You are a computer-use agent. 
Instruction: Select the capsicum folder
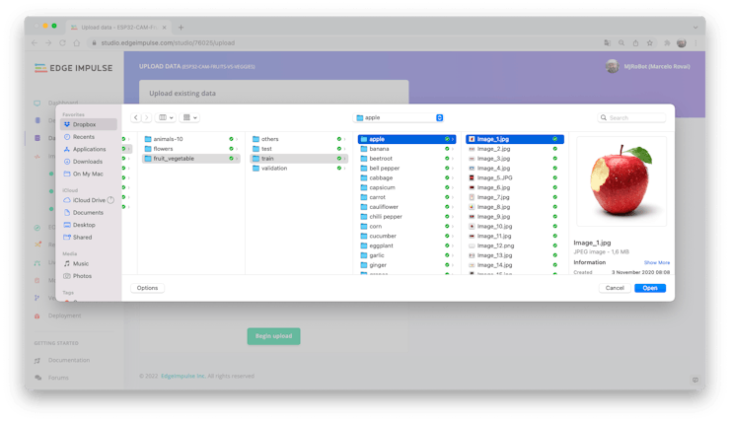click(406, 187)
